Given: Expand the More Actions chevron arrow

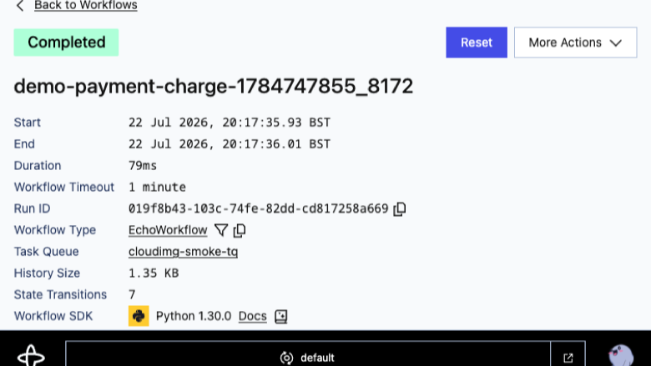Looking at the screenshot, I should [x=616, y=43].
